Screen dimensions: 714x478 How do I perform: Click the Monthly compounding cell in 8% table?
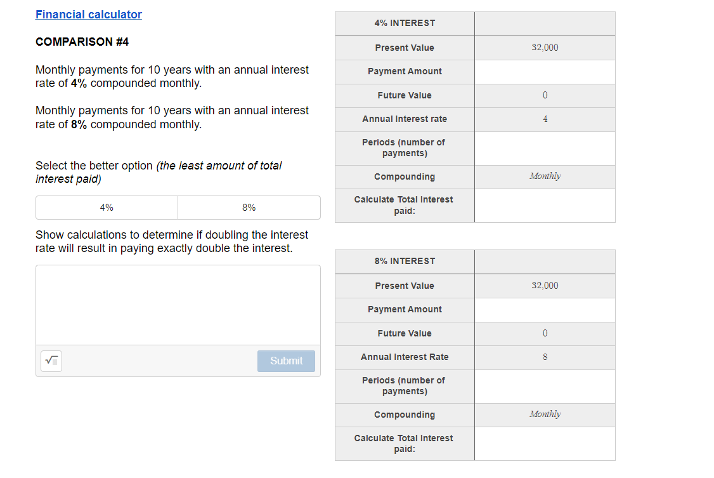coord(544,414)
